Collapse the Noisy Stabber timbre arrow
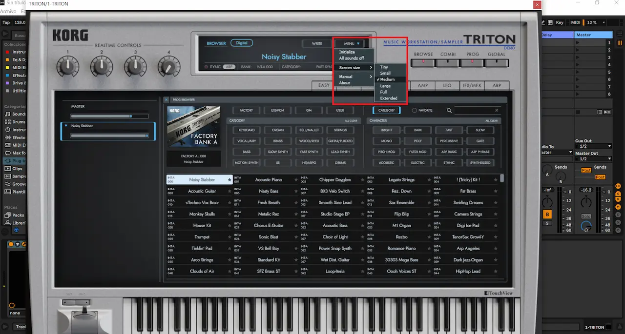The height and width of the screenshot is (334, 625). (66, 126)
